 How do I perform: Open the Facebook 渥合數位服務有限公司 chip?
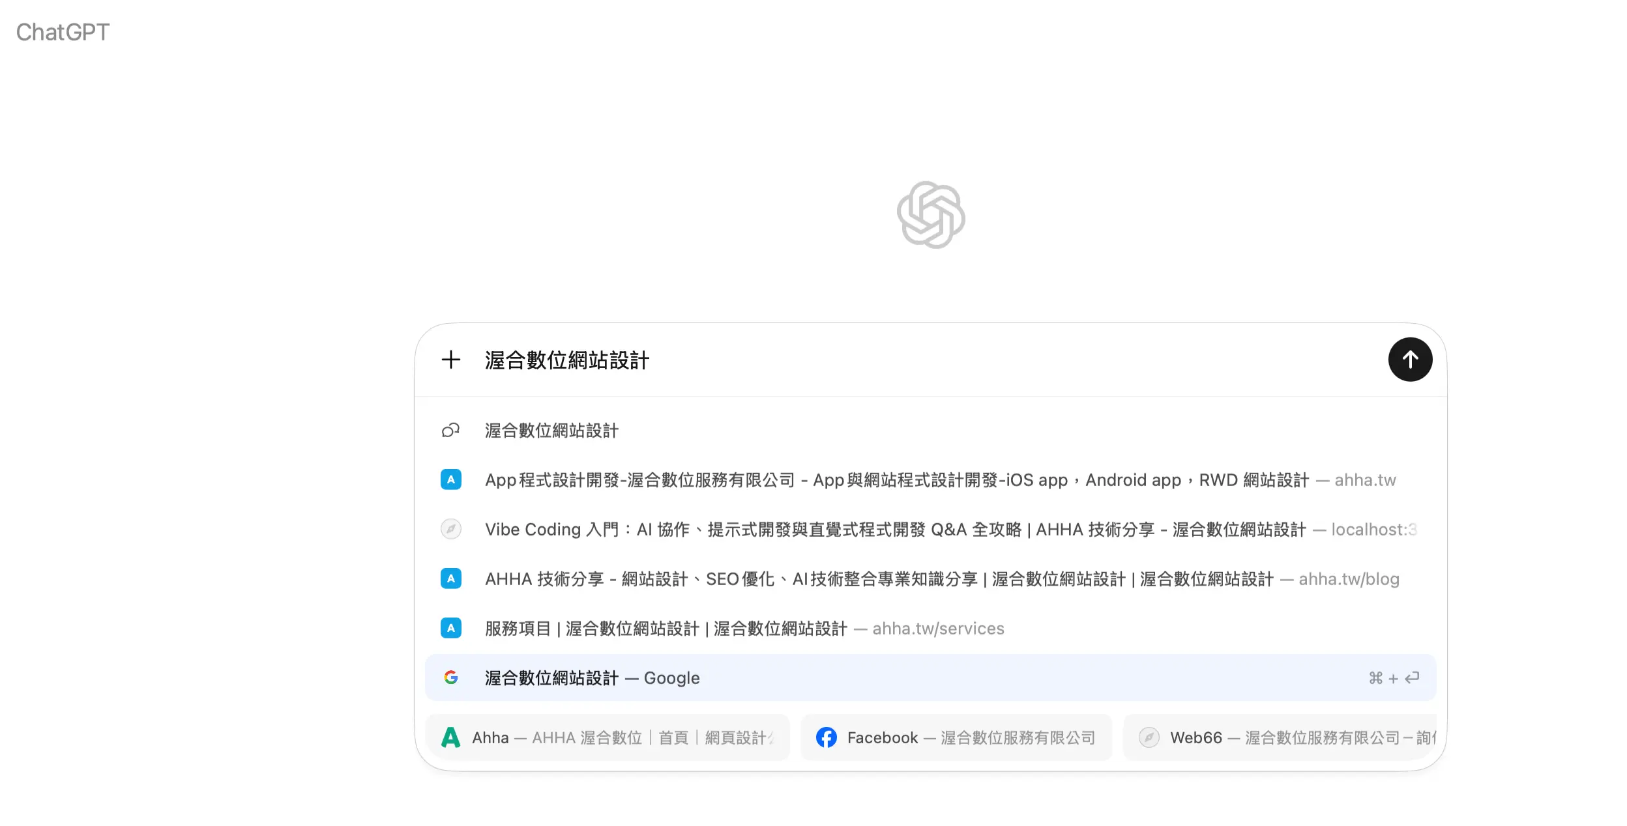point(956,737)
